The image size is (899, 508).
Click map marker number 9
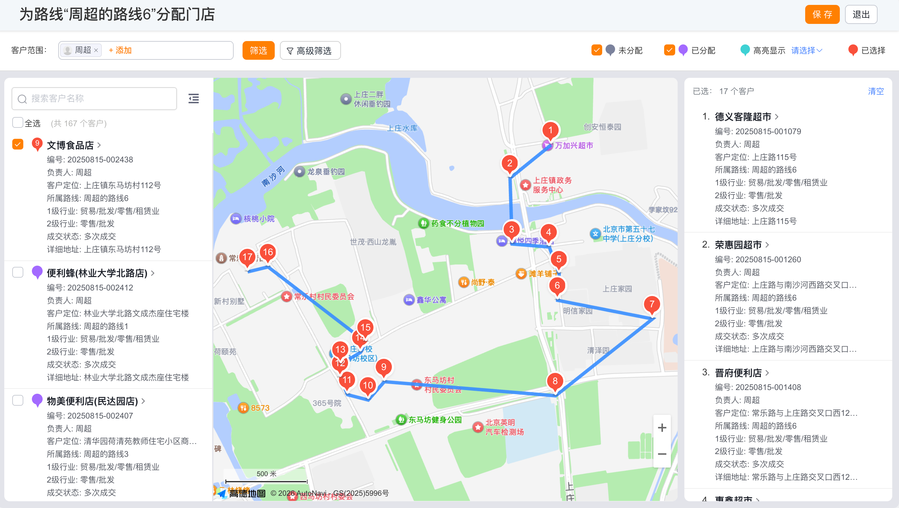tap(384, 368)
